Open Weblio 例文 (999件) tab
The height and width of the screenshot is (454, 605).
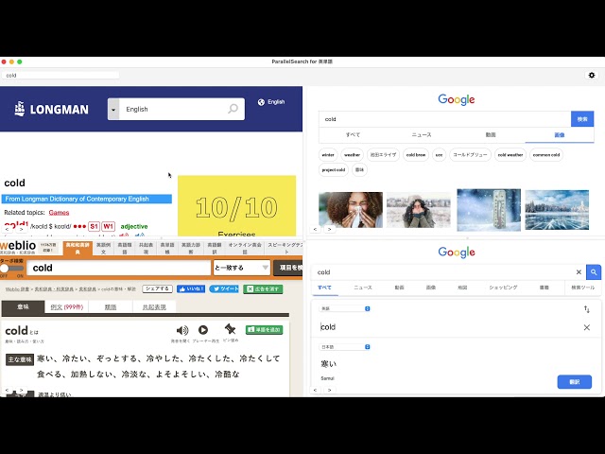[67, 306]
